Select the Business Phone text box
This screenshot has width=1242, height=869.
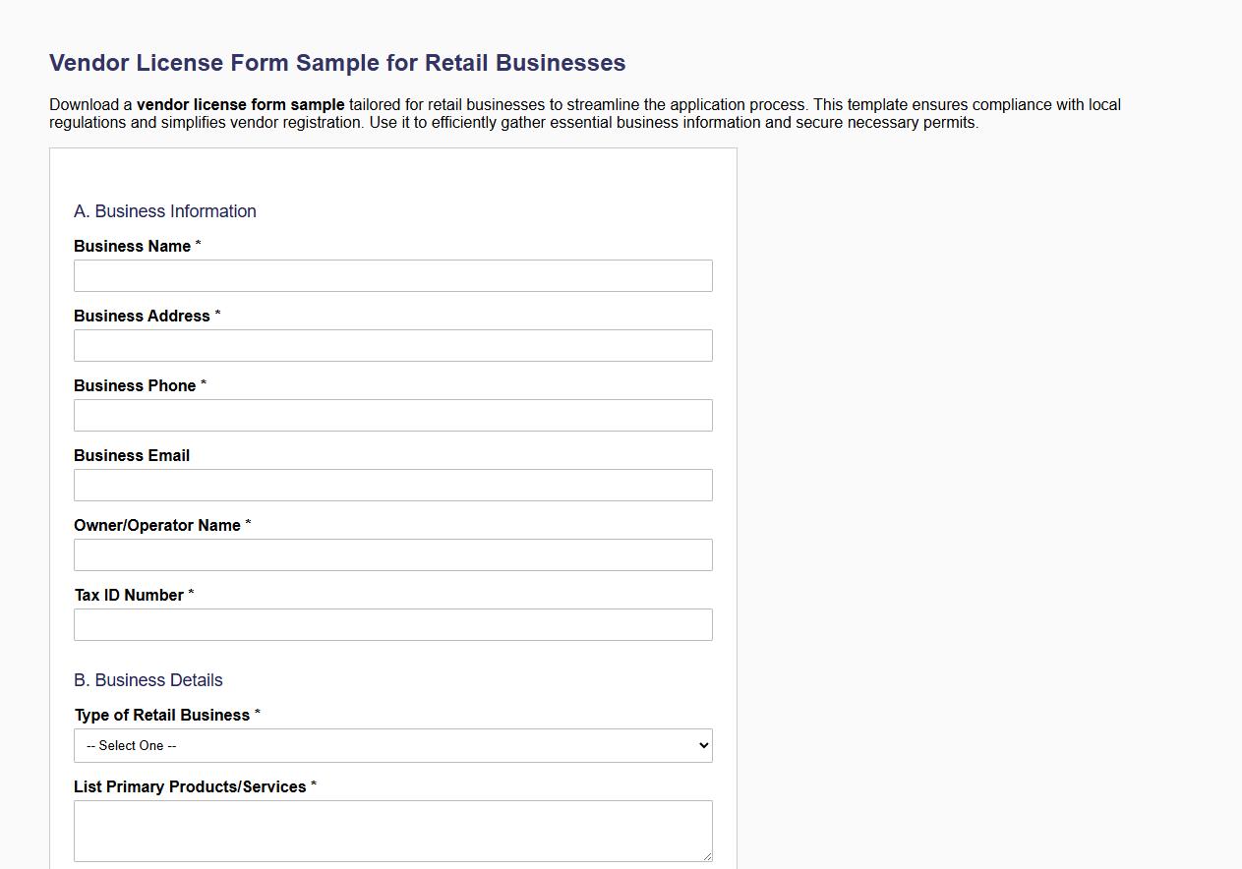point(393,415)
